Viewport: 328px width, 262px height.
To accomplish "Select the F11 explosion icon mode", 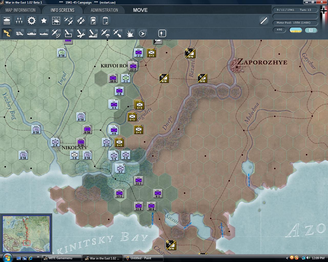I will tap(130, 33).
